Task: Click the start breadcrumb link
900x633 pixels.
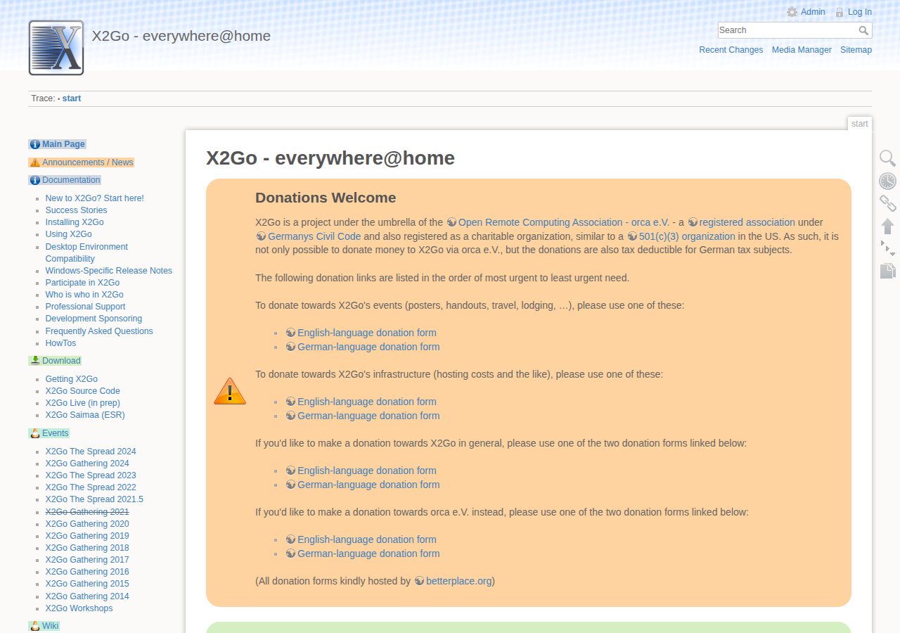Action: [71, 98]
